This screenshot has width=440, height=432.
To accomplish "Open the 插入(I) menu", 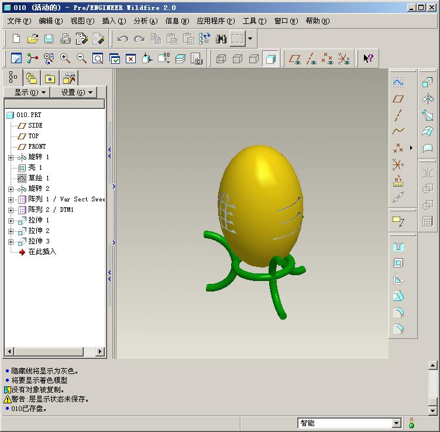I will pos(114,21).
